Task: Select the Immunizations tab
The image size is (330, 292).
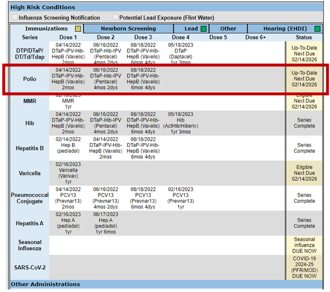Action: [x=46, y=29]
